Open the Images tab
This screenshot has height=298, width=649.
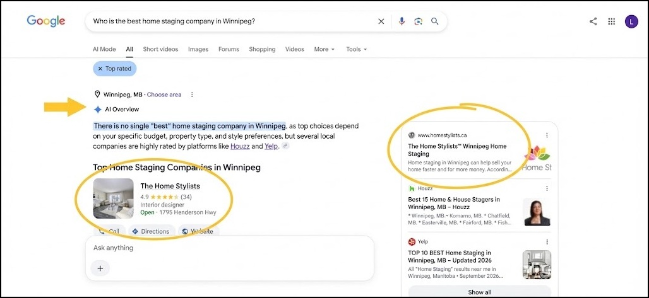(x=198, y=49)
